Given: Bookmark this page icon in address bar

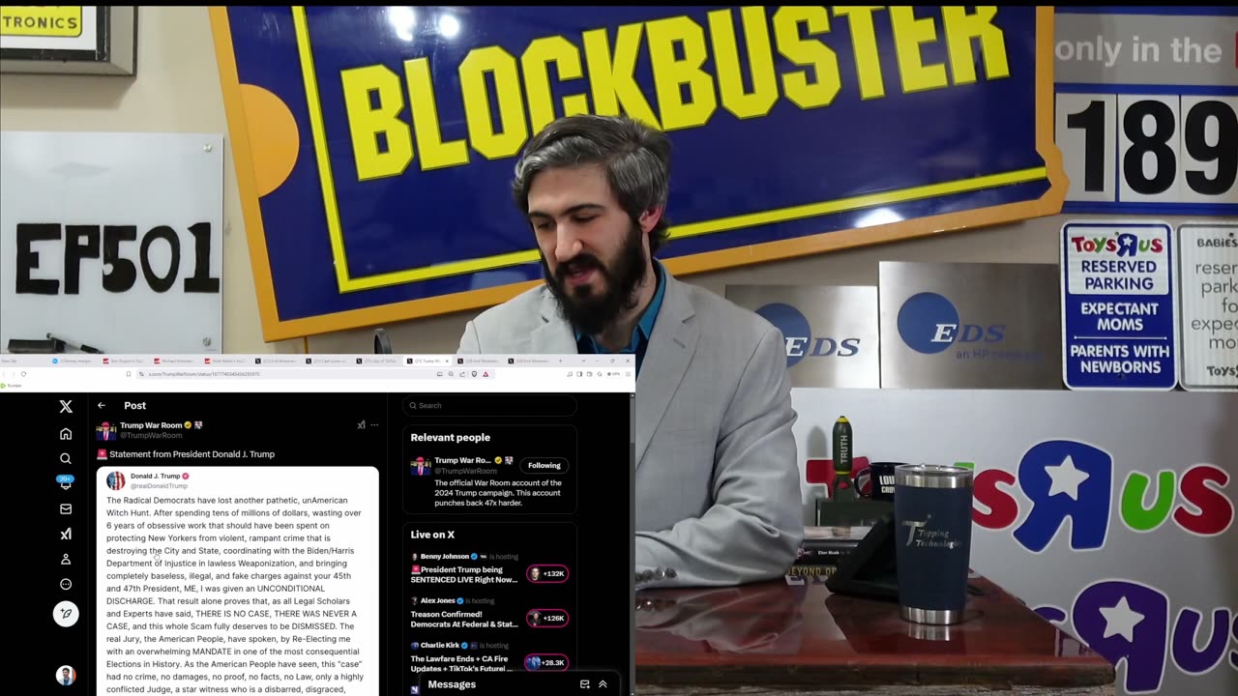Looking at the screenshot, I should [129, 374].
